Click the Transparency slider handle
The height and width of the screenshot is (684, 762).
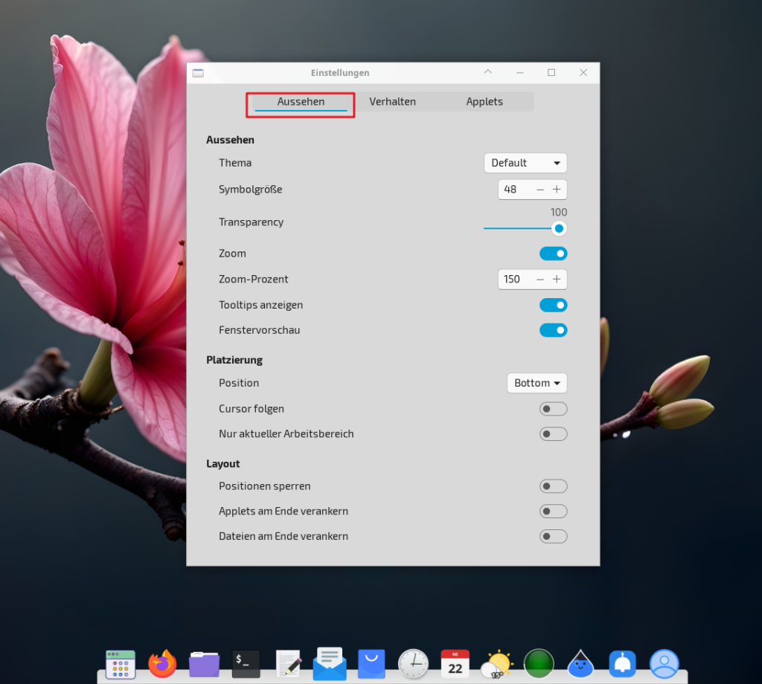[558, 228]
